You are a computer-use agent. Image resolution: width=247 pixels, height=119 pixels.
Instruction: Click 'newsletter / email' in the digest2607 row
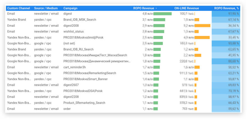[x=46, y=85]
